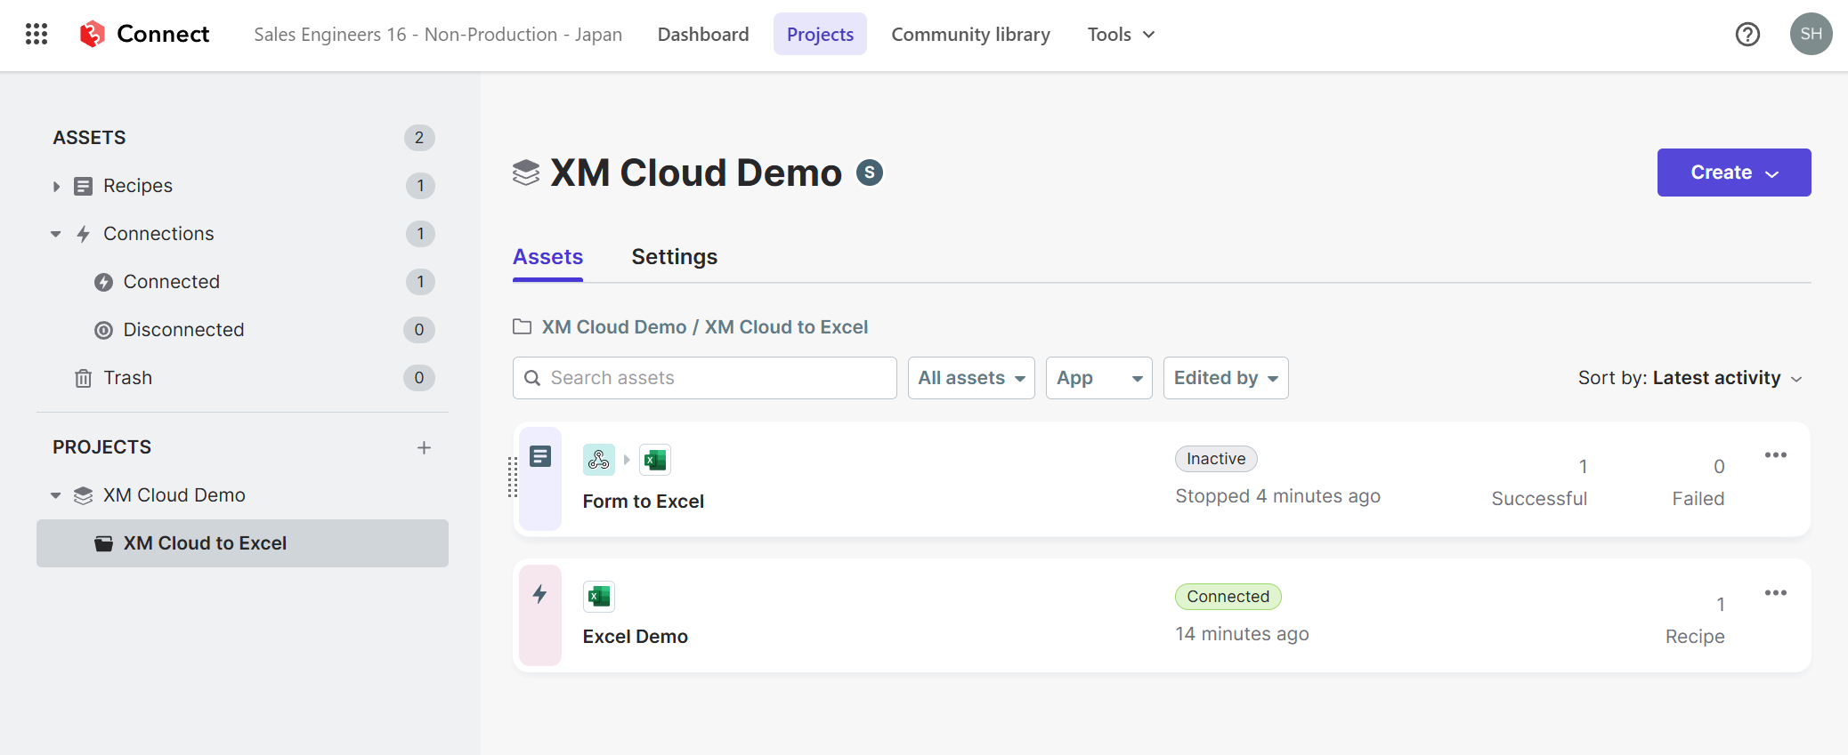The width and height of the screenshot is (1848, 755).
Task: Click the Sales Engineers 16 workspace name
Action: [438, 34]
